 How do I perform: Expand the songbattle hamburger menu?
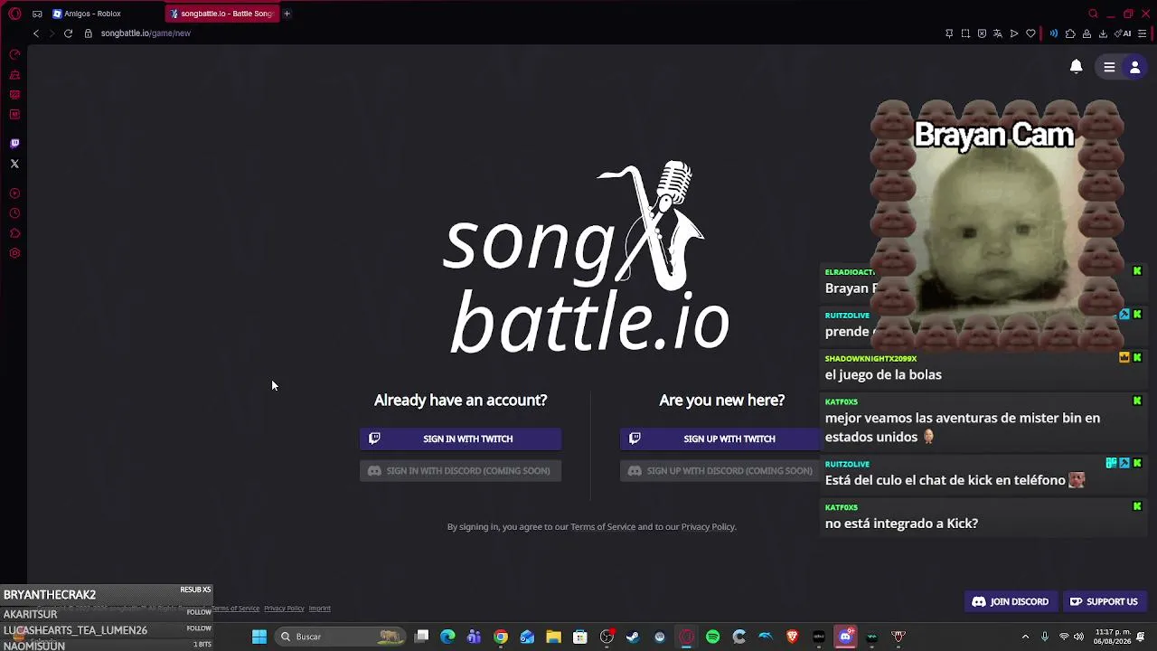pyautogui.click(x=1109, y=67)
